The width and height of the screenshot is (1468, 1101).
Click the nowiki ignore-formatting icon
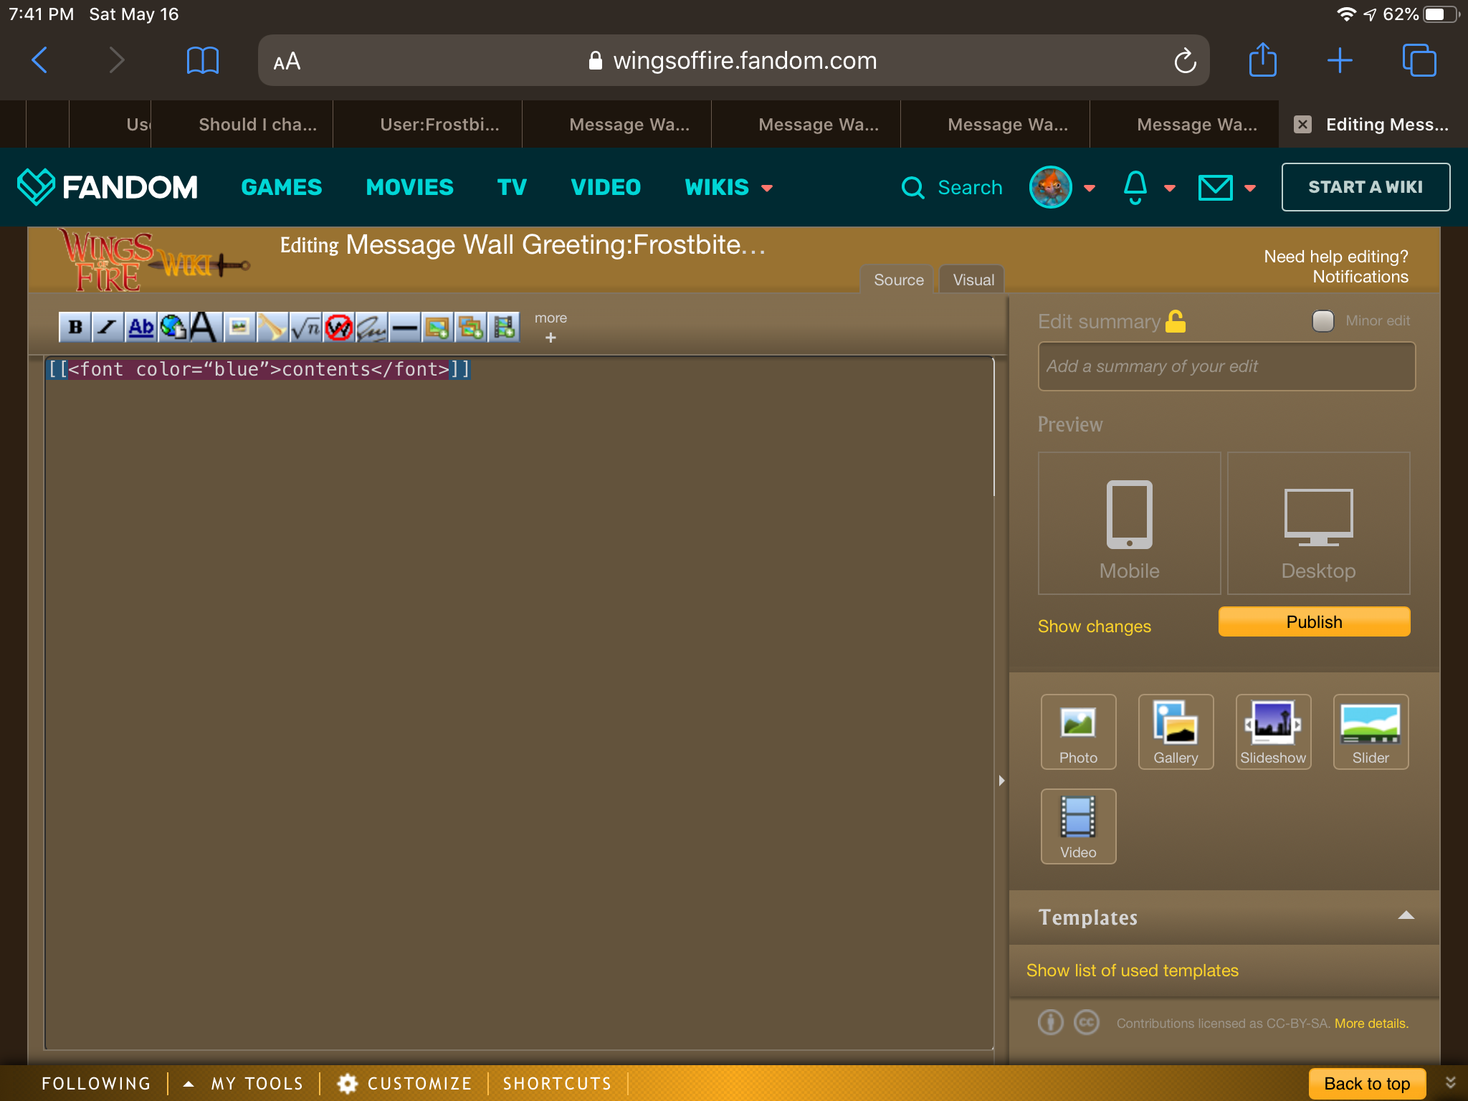[x=338, y=328]
